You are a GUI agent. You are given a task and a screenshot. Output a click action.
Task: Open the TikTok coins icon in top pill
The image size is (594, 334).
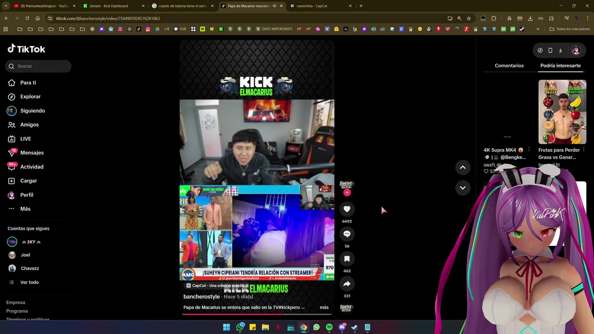(x=540, y=51)
